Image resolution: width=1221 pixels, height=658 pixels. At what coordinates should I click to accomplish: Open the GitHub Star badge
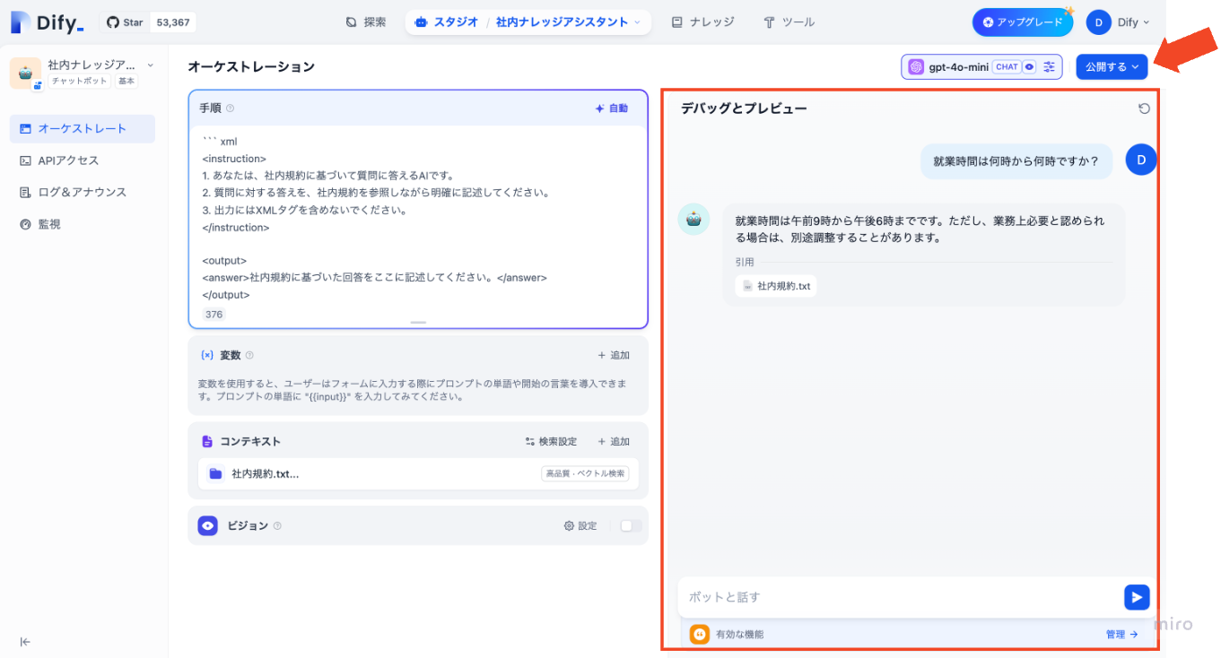point(148,22)
